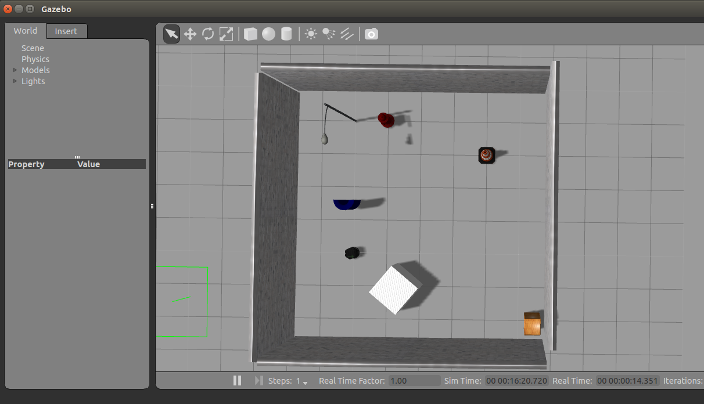Select the black robot model

coord(352,252)
